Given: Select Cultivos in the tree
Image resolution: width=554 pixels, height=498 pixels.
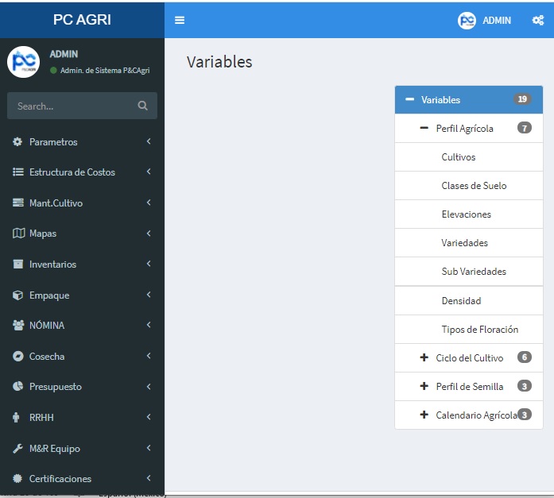Looking at the screenshot, I should pyautogui.click(x=459, y=157).
